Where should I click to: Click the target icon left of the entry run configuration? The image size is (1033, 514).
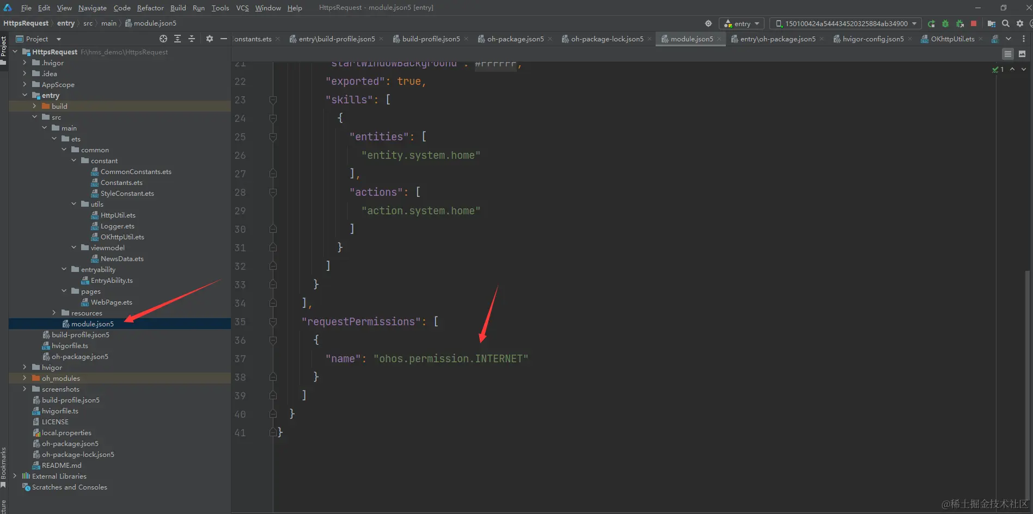pyautogui.click(x=708, y=23)
